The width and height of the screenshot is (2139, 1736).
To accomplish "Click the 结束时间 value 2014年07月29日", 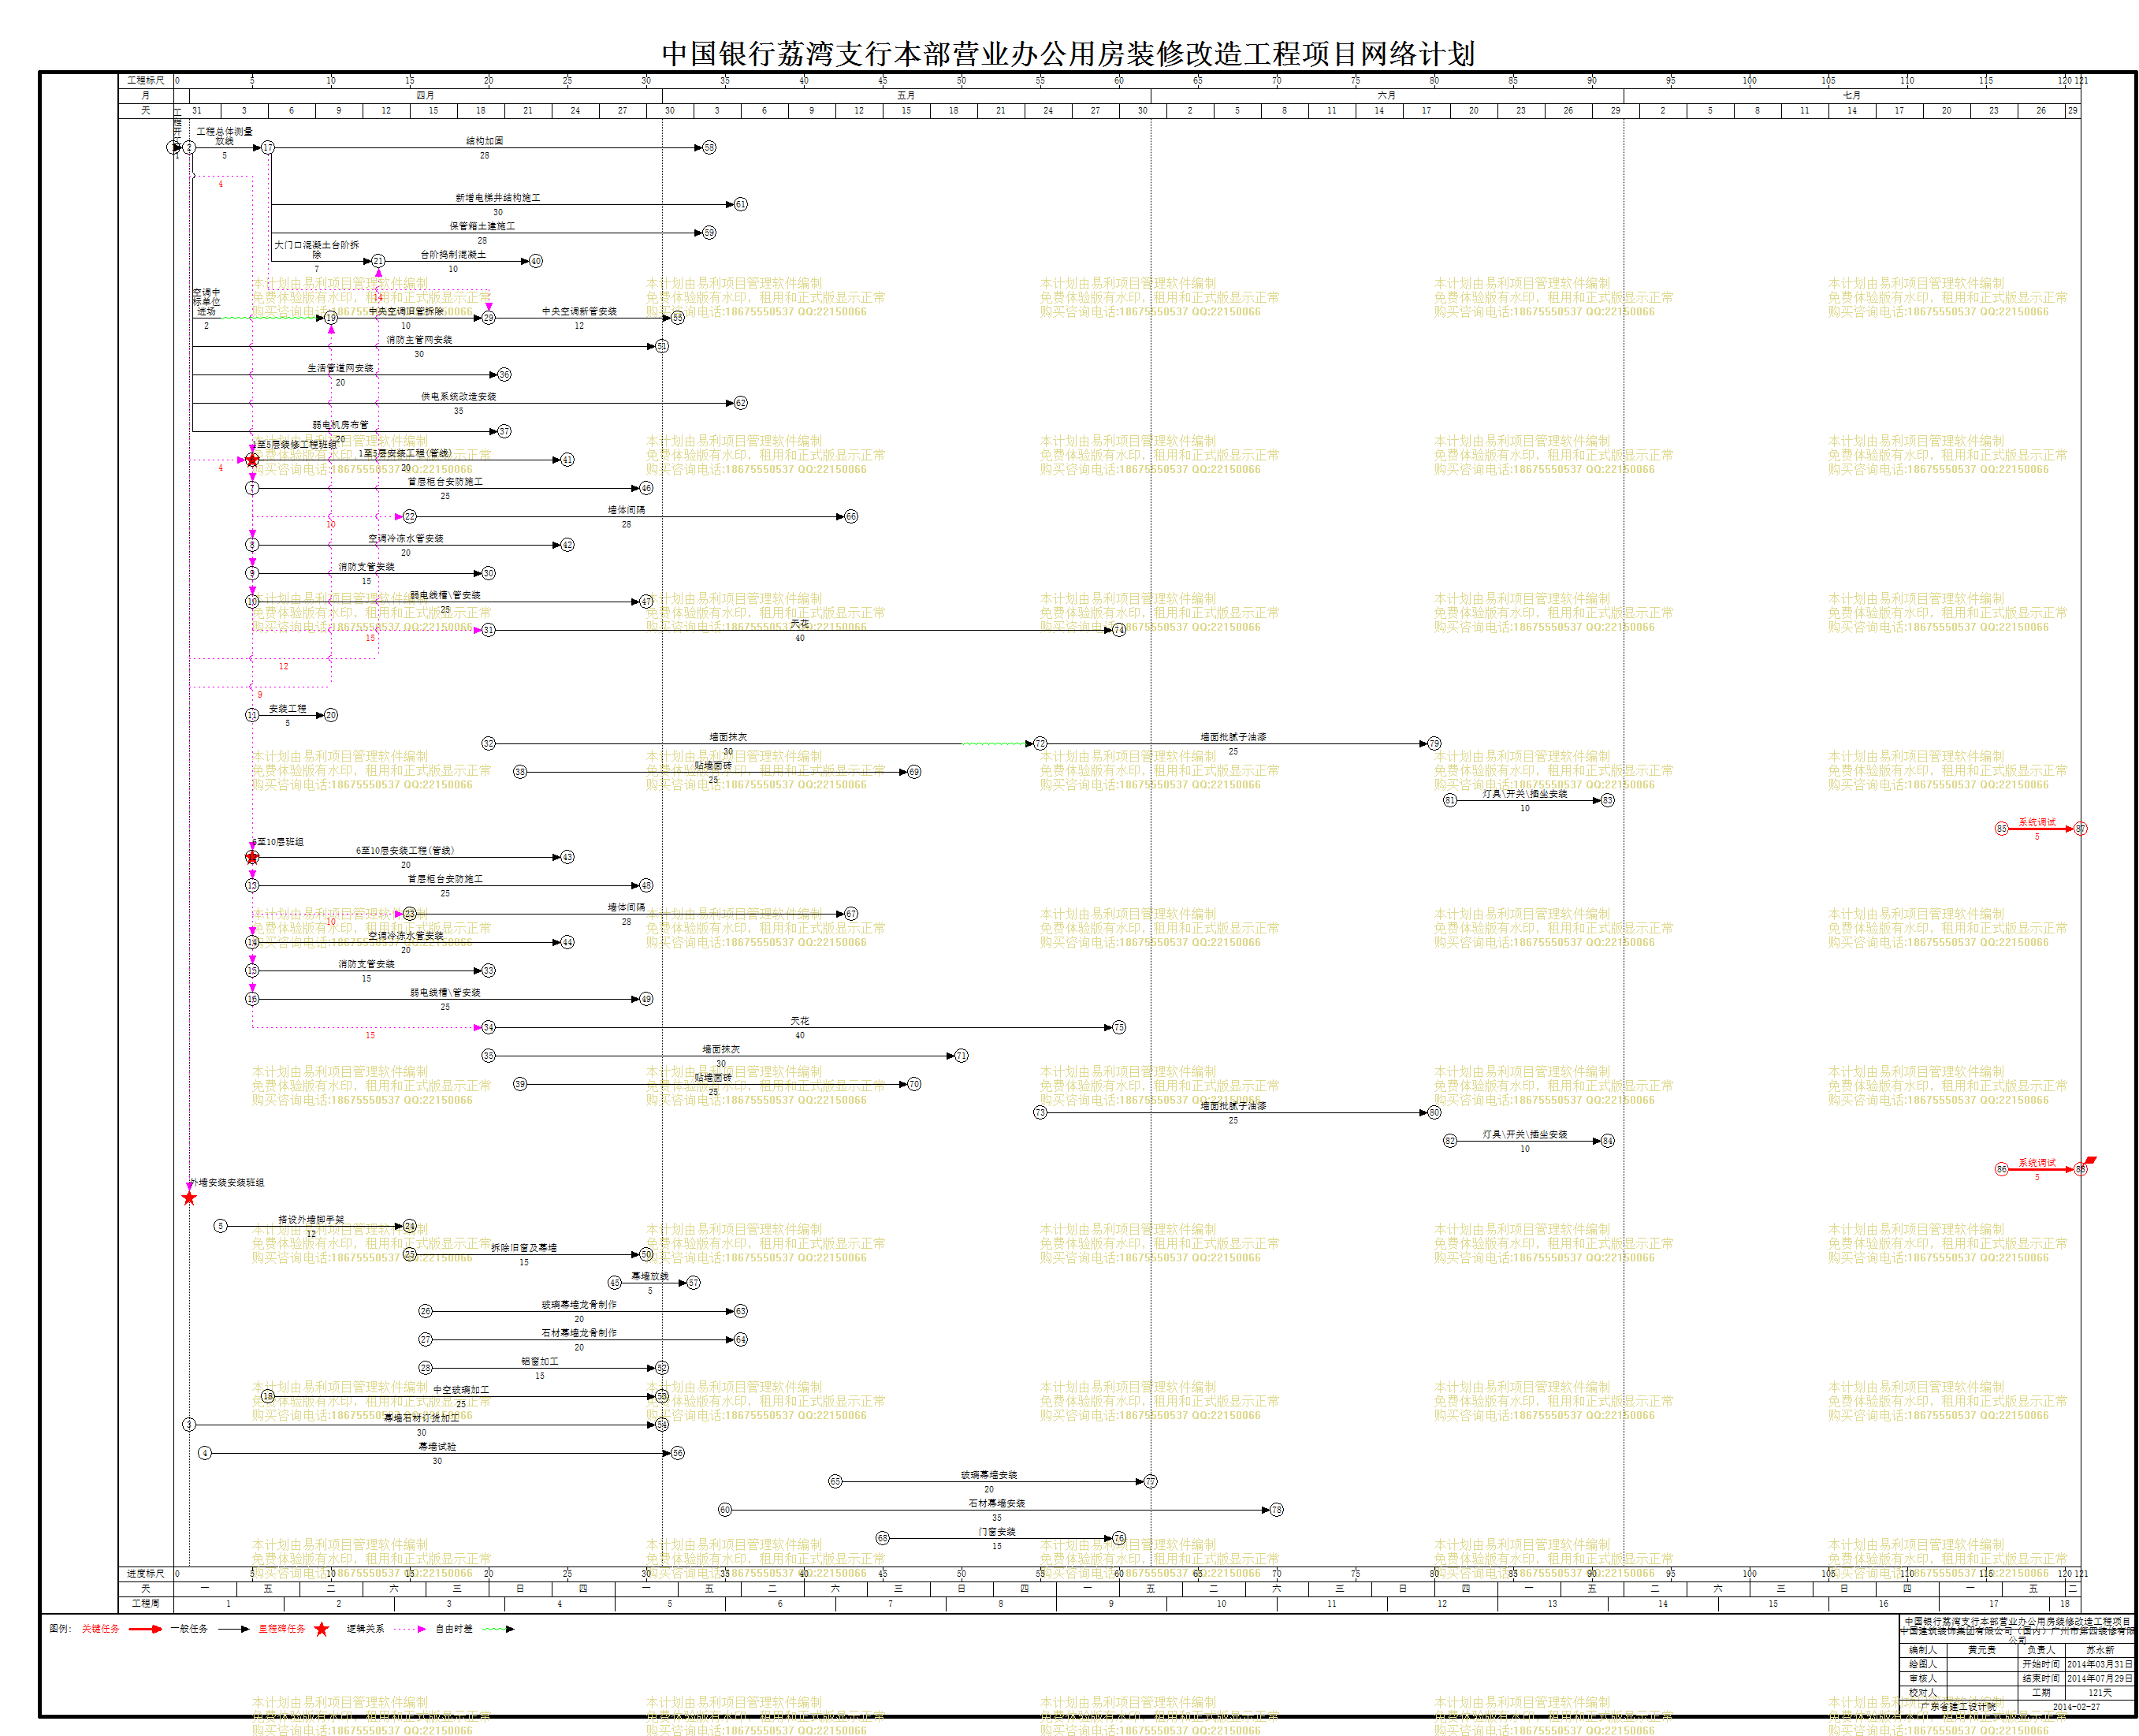I will [x=2099, y=1679].
